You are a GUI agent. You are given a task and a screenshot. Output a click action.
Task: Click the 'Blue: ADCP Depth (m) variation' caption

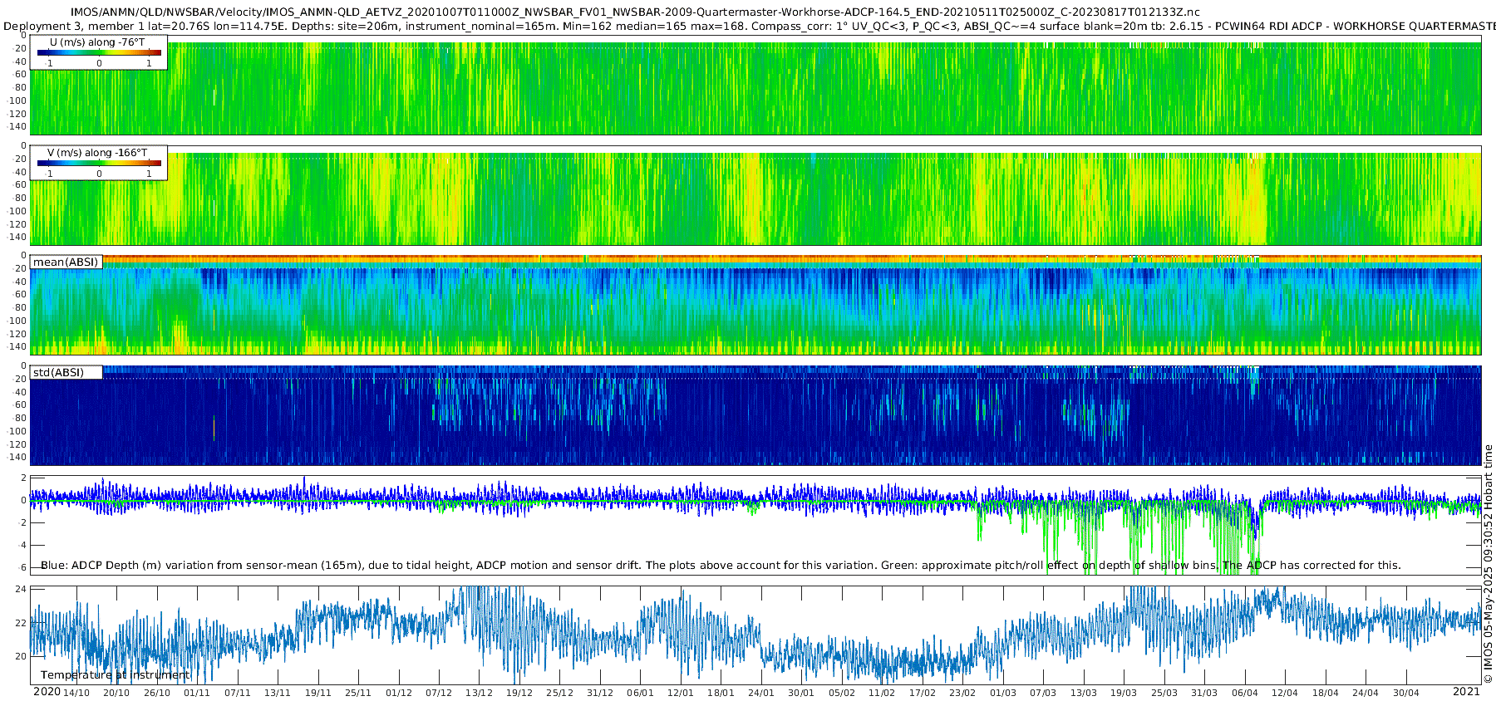[721, 566]
